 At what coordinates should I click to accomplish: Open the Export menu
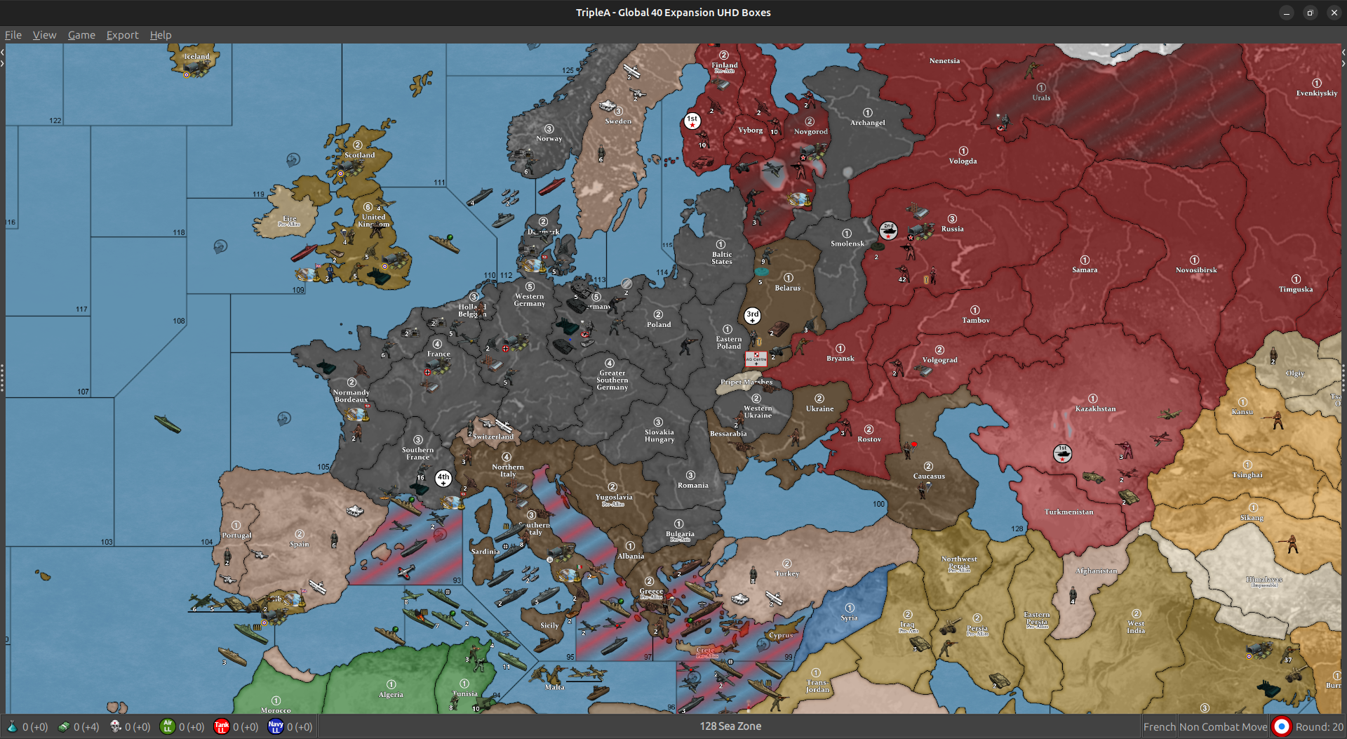[122, 35]
